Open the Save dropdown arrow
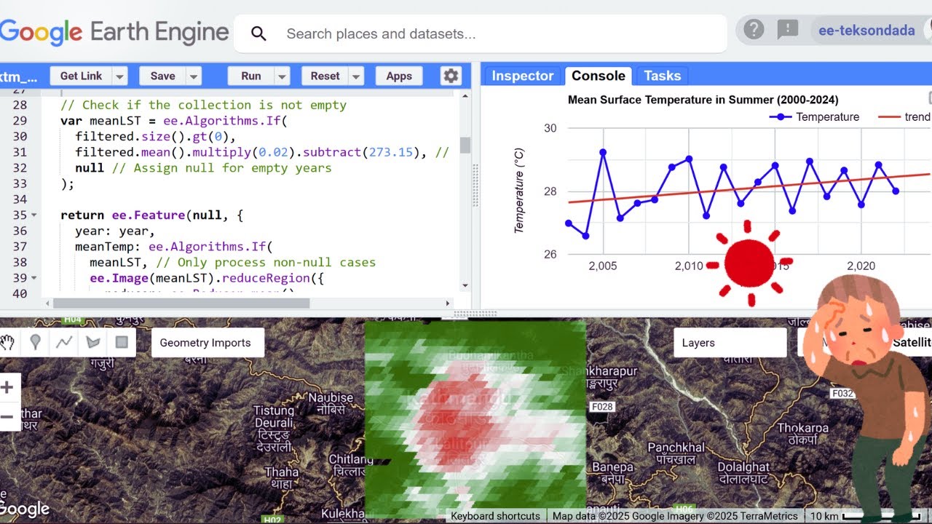The height and width of the screenshot is (524, 932). (x=194, y=76)
